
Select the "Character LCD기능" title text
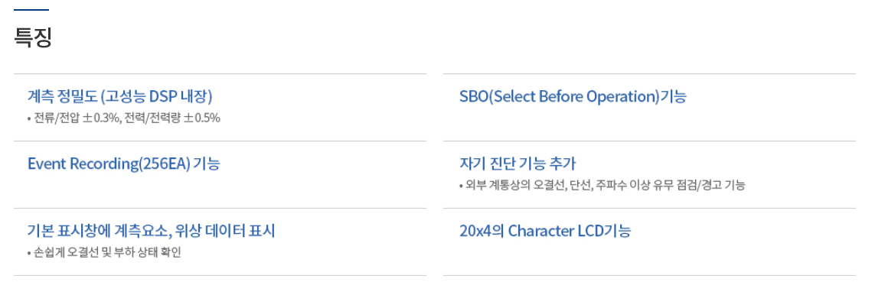pyautogui.click(x=570, y=231)
